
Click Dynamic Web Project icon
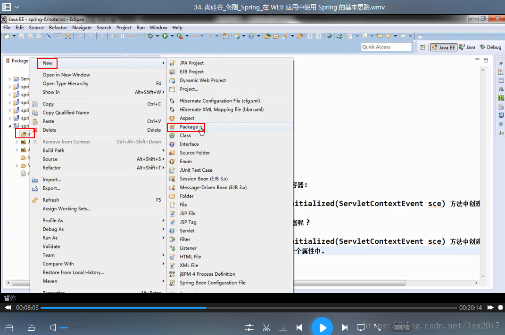pyautogui.click(x=172, y=80)
